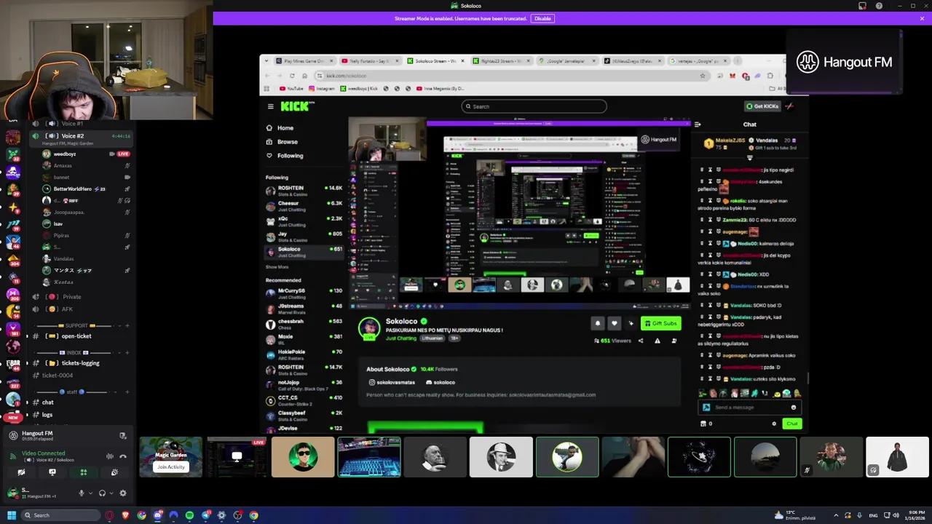Open Discord user settings gear
The image size is (932, 524).
coord(122,493)
